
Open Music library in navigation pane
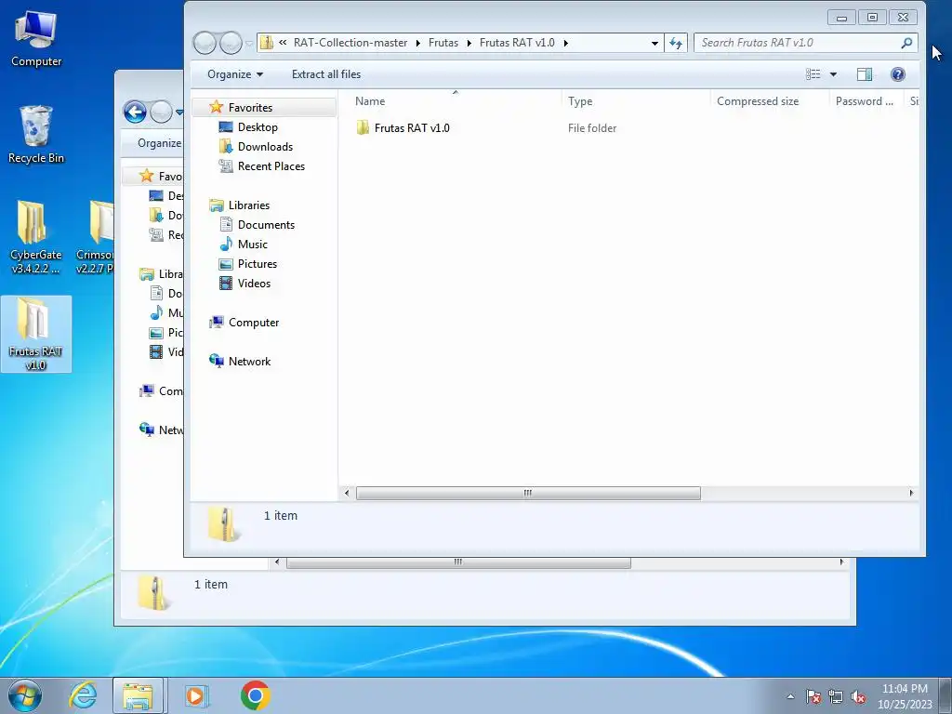[253, 245]
